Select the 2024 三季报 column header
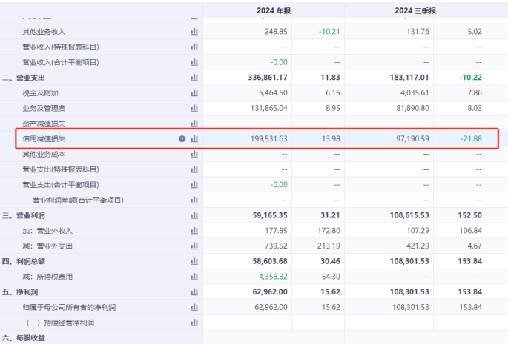508x344 pixels. point(416,11)
